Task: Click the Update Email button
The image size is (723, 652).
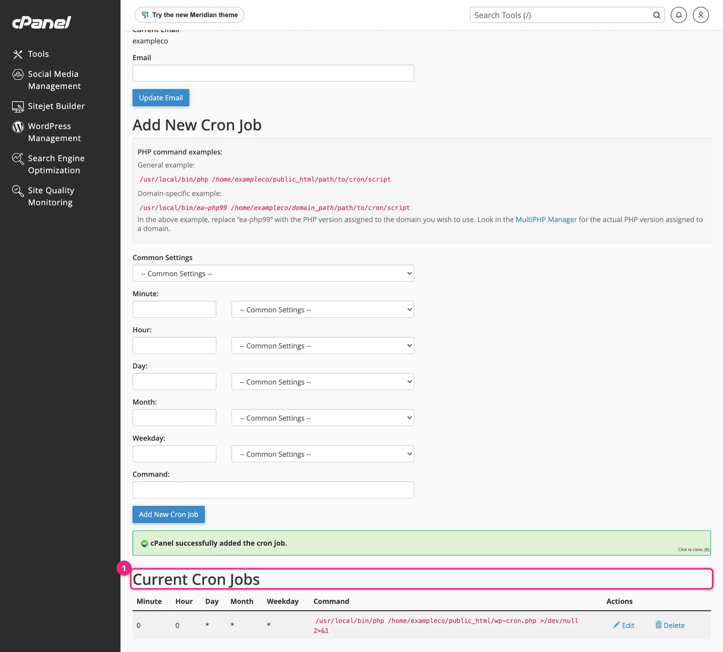Action: [x=161, y=98]
